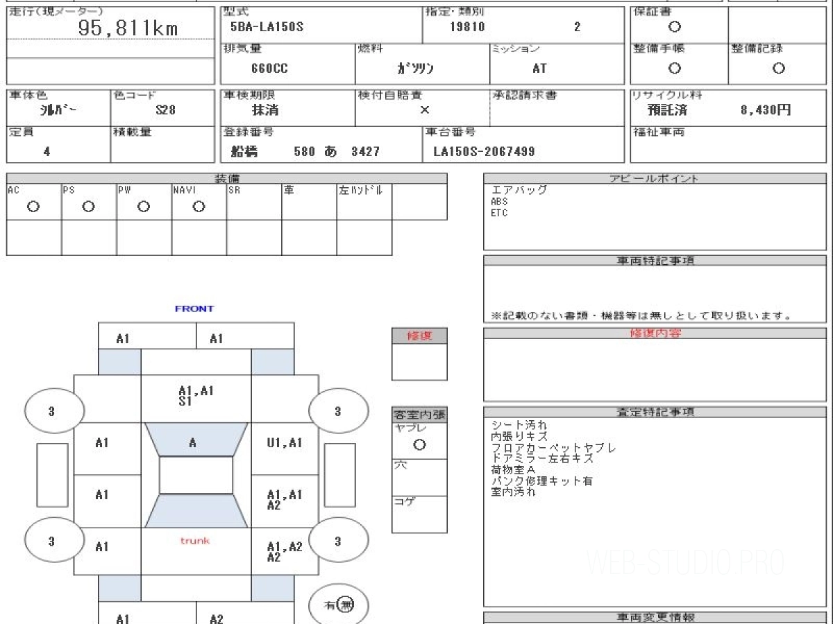
Task: Select the color code S28
Action: (165, 110)
